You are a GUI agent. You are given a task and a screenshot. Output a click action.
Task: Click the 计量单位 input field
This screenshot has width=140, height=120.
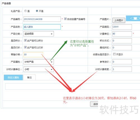click(122, 34)
